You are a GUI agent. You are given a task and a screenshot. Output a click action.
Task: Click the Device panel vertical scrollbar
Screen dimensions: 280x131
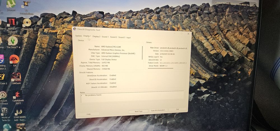tap(142, 53)
